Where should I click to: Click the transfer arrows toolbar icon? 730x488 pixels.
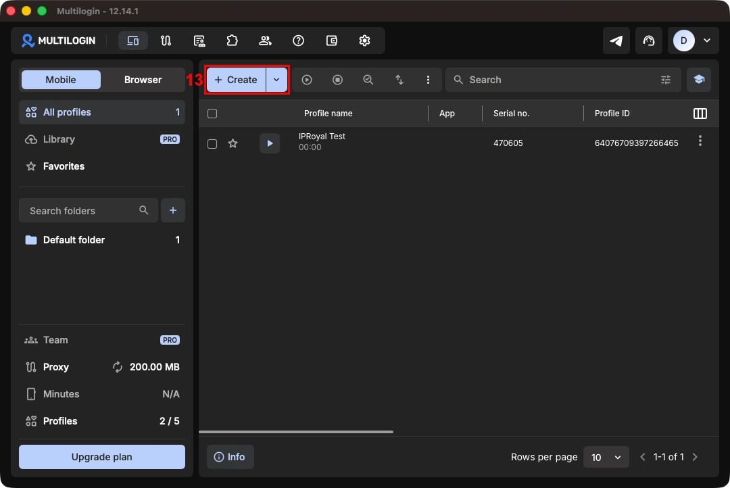(399, 80)
